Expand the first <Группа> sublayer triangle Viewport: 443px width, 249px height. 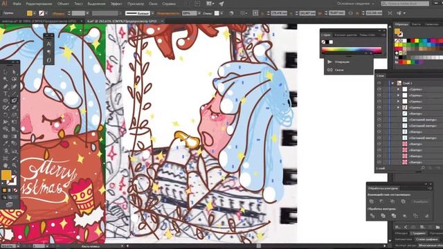pyautogui.click(x=399, y=89)
